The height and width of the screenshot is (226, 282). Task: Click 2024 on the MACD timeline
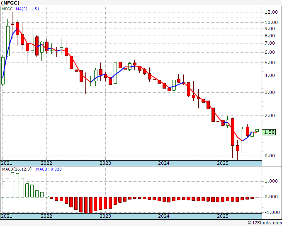click(x=164, y=216)
